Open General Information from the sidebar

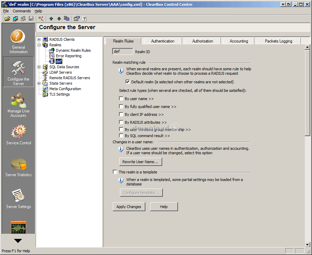19,41
